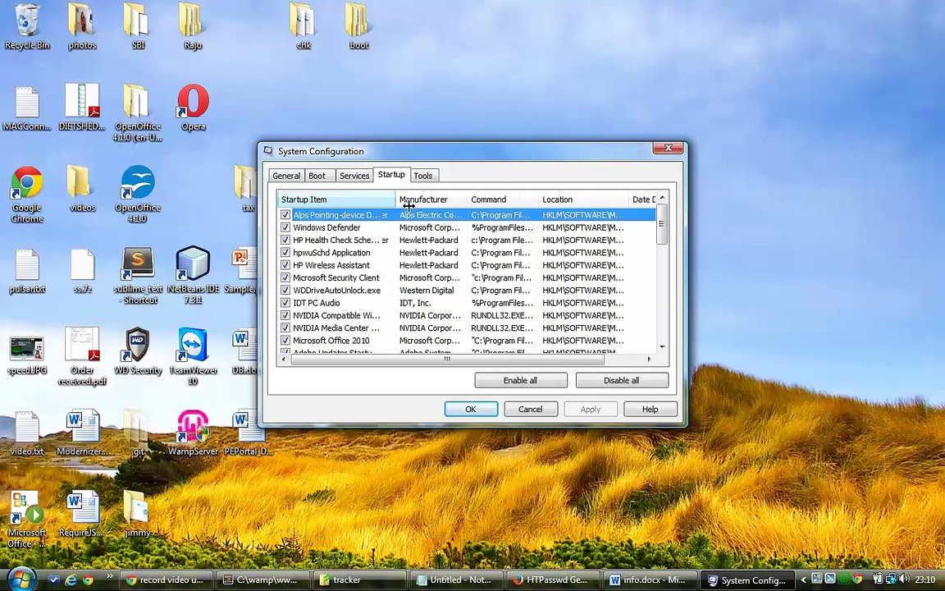Switch to the Services tab
The image size is (945, 591).
pyautogui.click(x=354, y=176)
